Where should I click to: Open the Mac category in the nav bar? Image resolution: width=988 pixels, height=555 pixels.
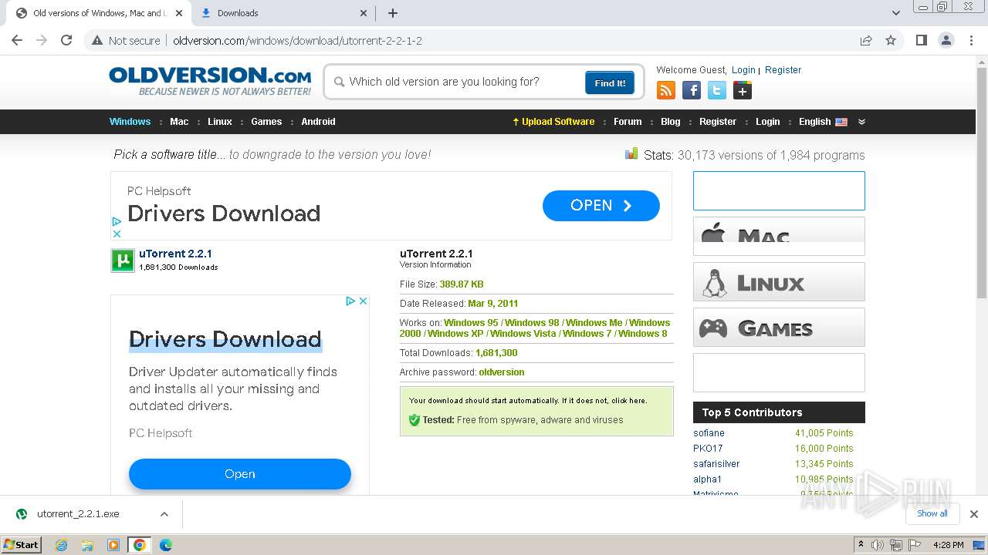tap(179, 122)
